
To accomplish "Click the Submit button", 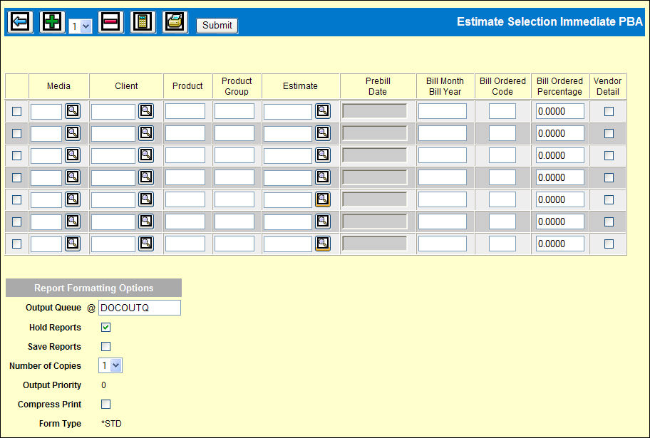I will (x=217, y=25).
